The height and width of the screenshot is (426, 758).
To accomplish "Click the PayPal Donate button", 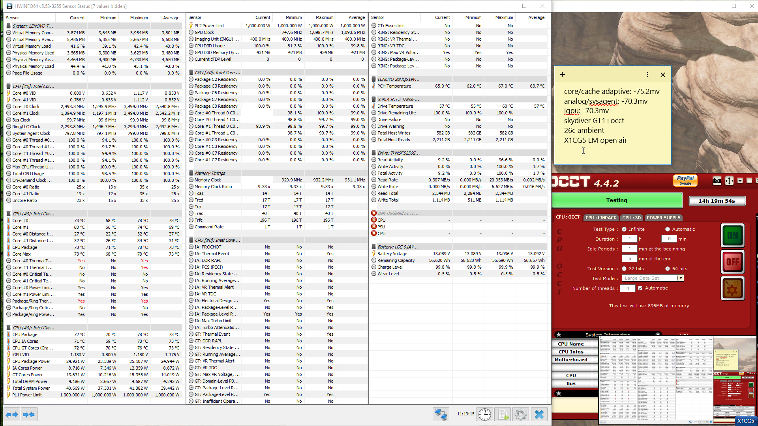I will point(685,181).
